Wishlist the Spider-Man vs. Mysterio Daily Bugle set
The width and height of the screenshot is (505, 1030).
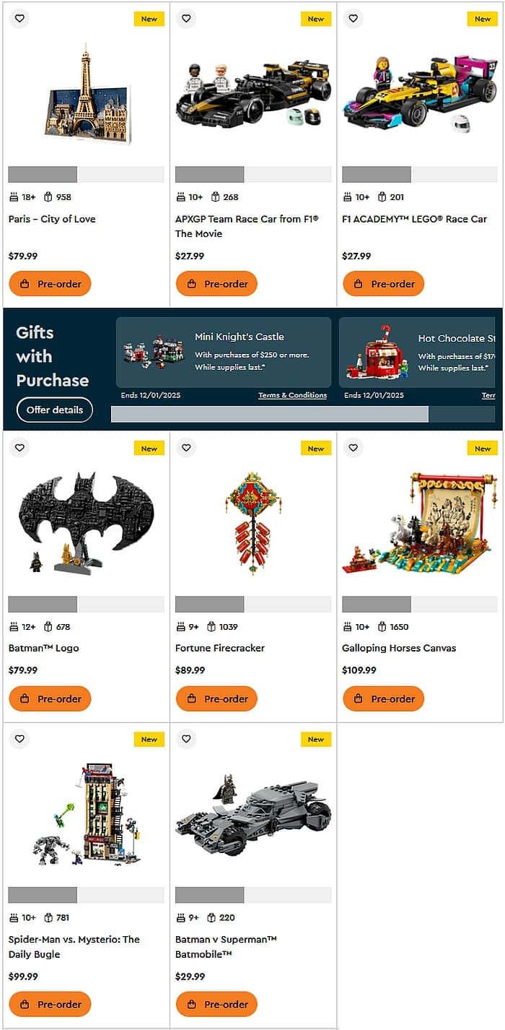pyautogui.click(x=19, y=739)
